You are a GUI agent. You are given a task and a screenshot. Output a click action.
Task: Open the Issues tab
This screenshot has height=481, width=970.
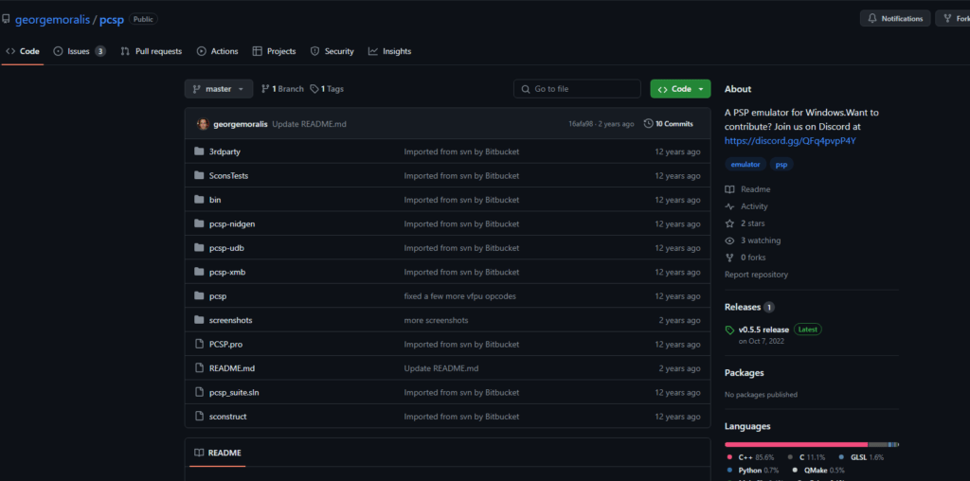[x=79, y=51]
